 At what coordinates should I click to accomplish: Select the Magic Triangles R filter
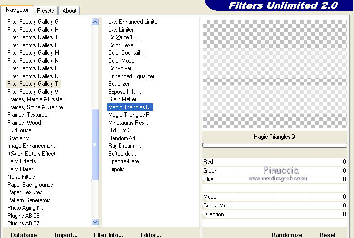[129, 115]
